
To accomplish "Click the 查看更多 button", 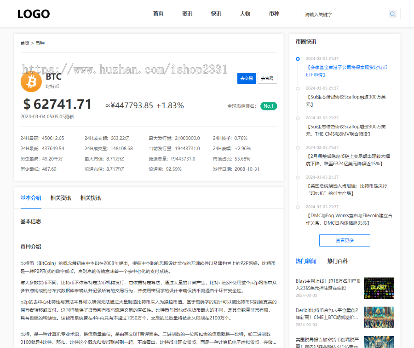I will [345, 240].
